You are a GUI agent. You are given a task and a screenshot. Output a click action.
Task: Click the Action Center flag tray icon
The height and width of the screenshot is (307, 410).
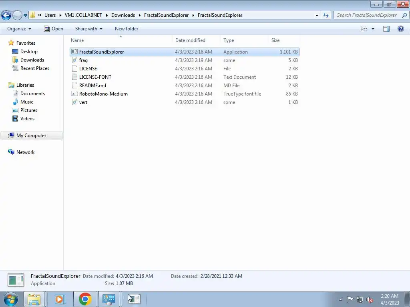click(350, 299)
